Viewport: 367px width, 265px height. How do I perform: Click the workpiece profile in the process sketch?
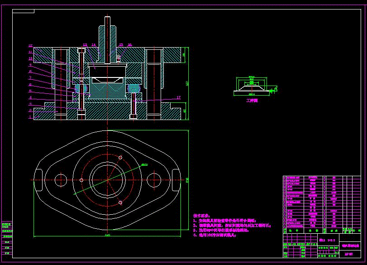point(252,89)
